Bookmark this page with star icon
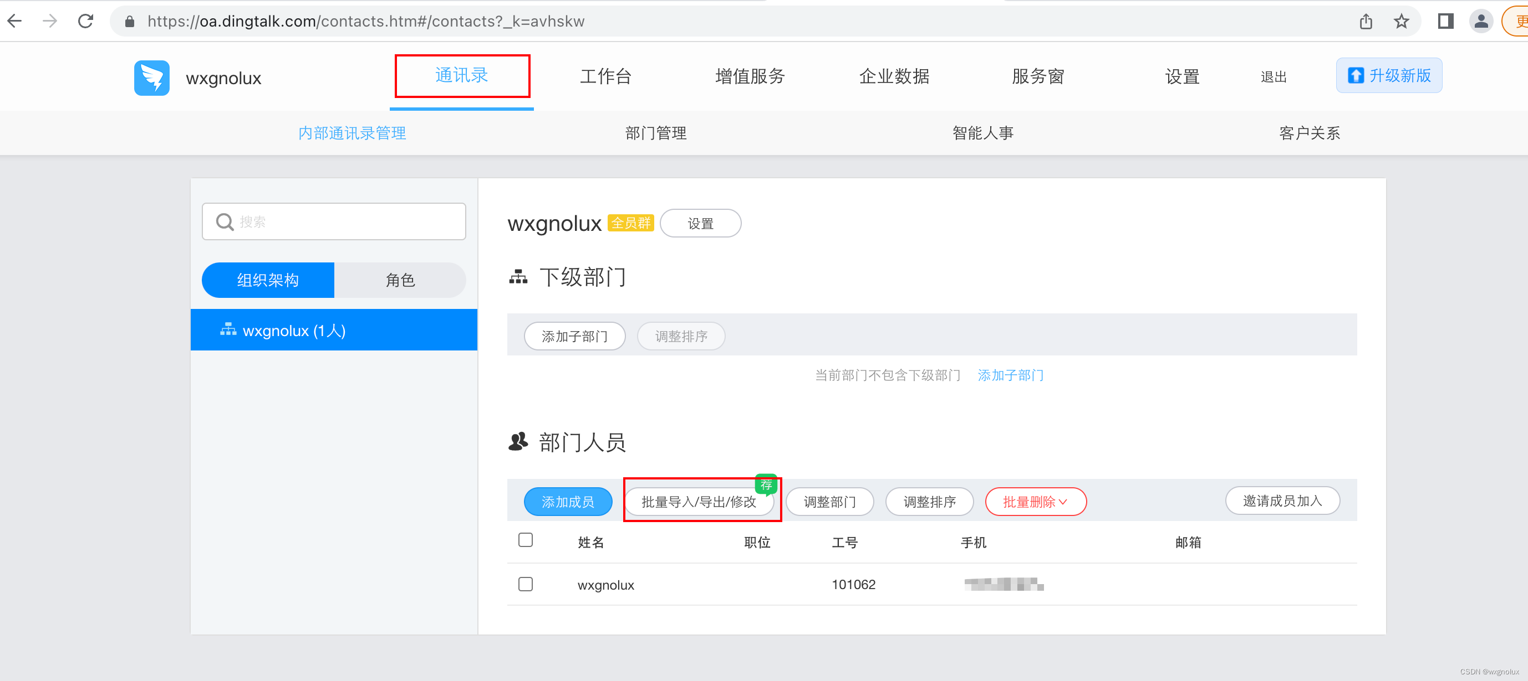The image size is (1528, 681). (1401, 22)
